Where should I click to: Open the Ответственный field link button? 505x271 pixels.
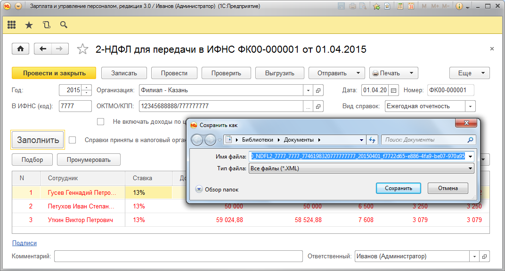pos(484,256)
